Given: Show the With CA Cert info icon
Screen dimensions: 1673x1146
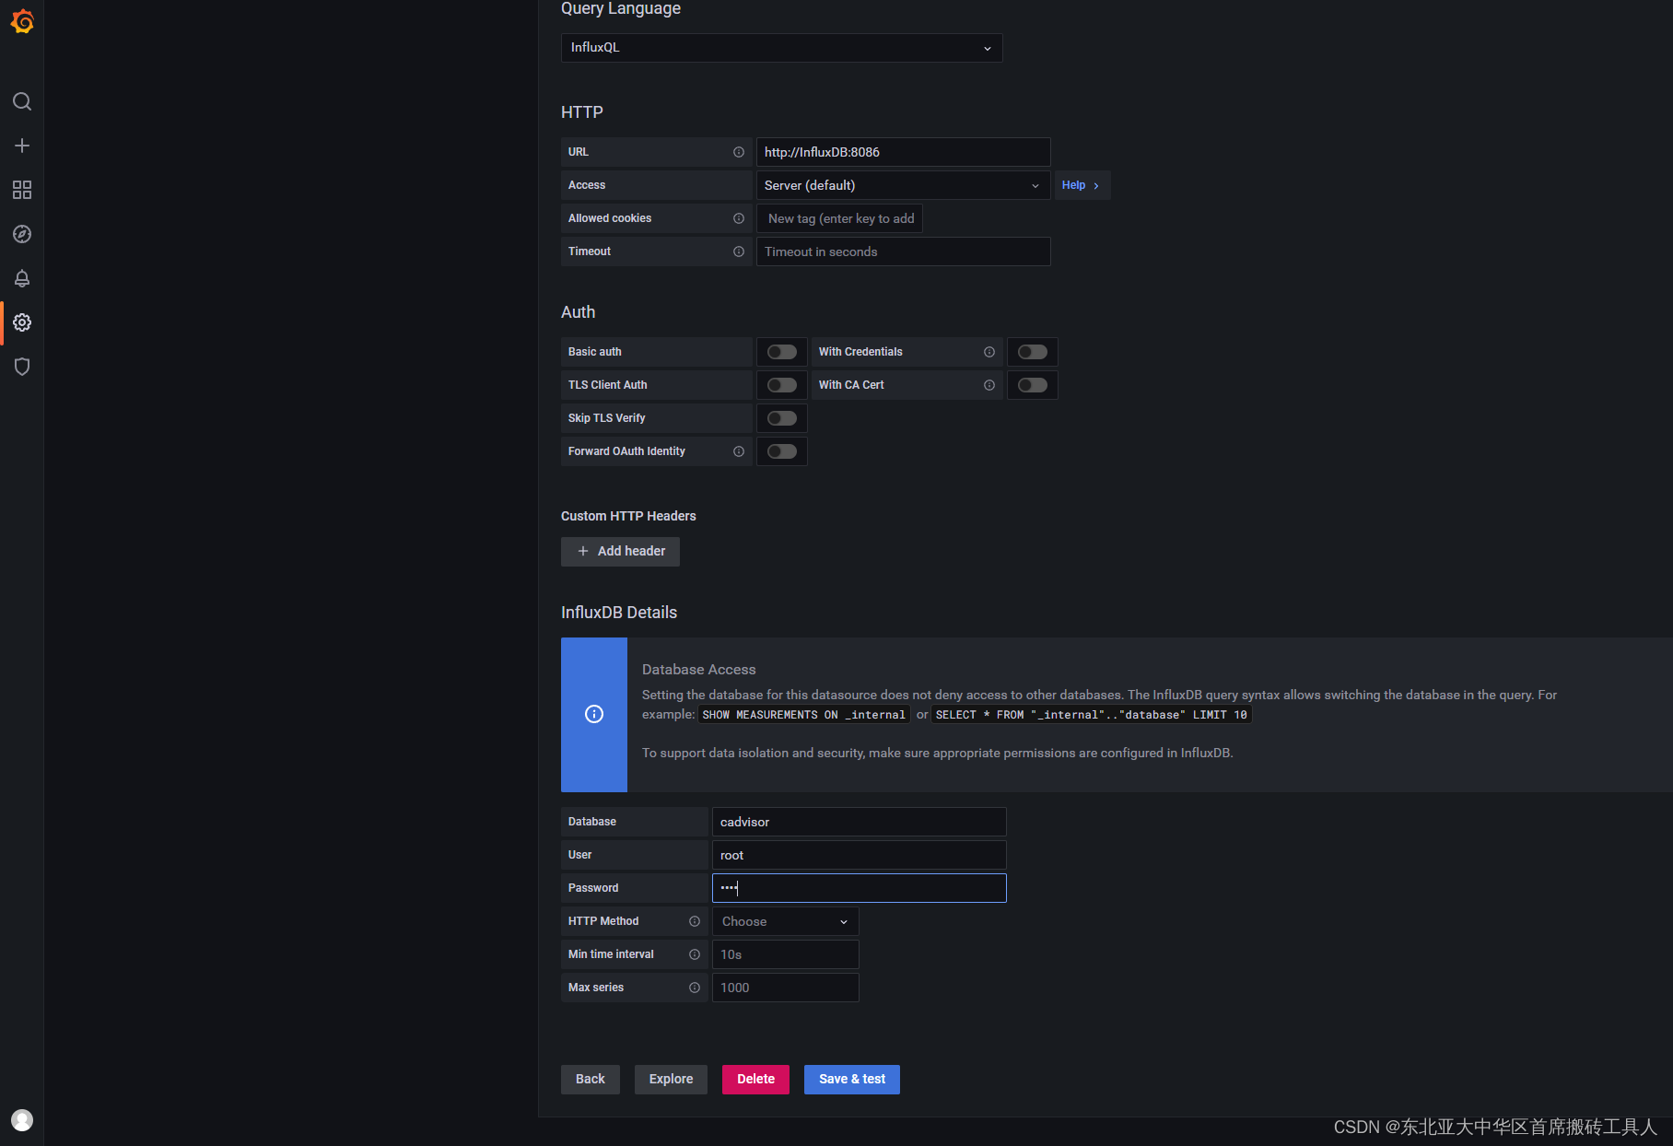Looking at the screenshot, I should [989, 385].
